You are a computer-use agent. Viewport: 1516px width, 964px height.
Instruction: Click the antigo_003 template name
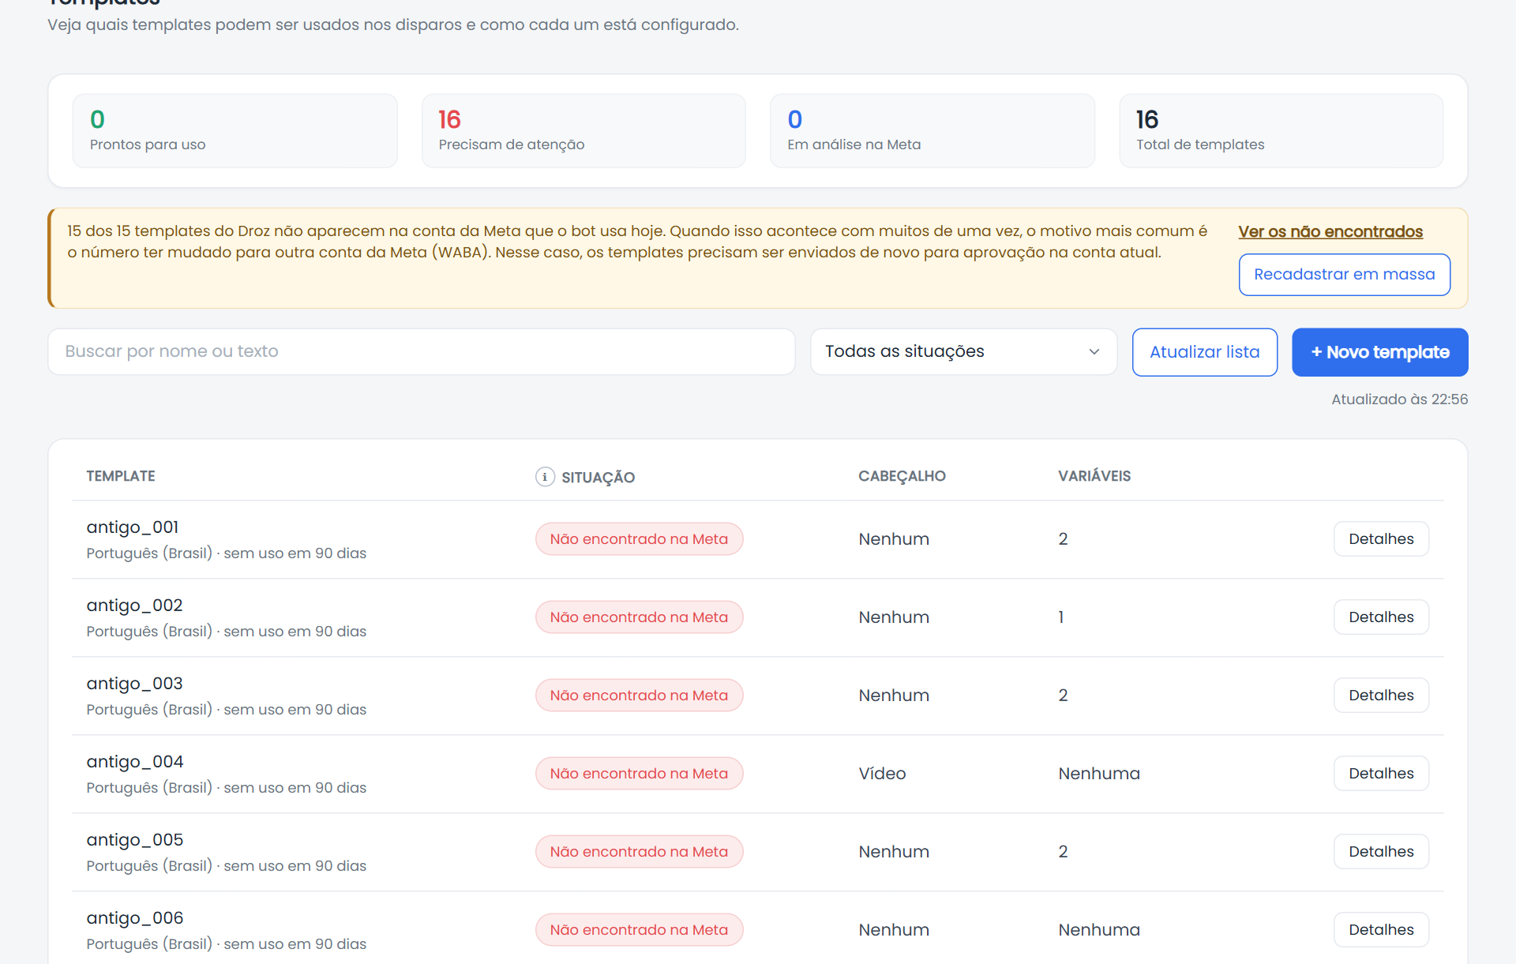point(134,684)
